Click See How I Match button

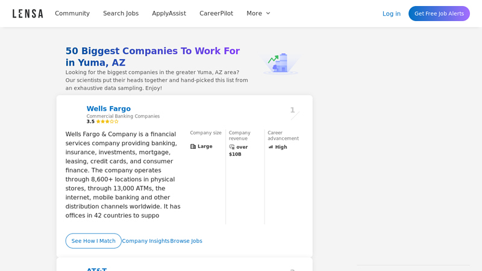pyautogui.click(x=93, y=241)
